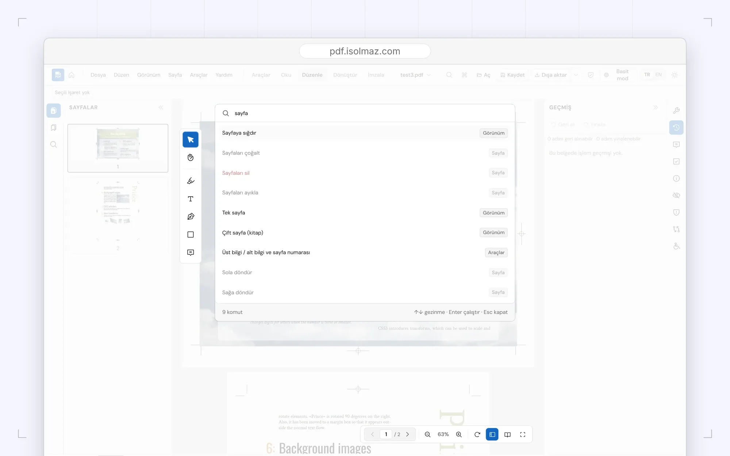Open the pages sidebar icon

[54, 111]
